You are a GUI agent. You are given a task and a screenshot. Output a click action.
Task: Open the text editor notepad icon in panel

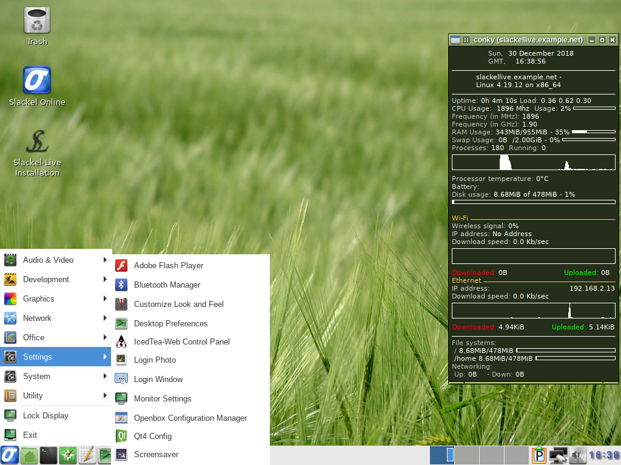tap(87, 455)
